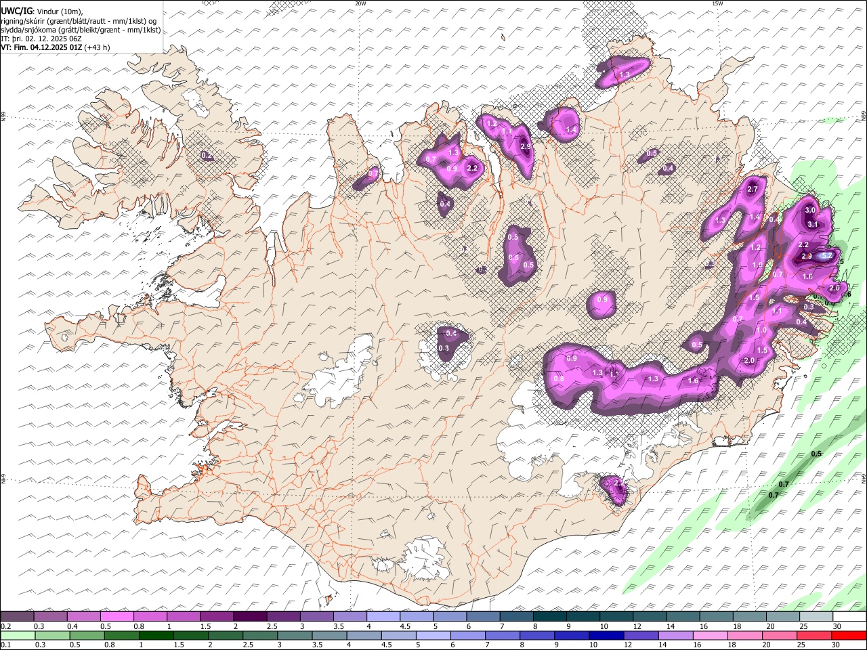
Task: Click the 3.1 precipitation value on the map
Action: pyautogui.click(x=813, y=225)
